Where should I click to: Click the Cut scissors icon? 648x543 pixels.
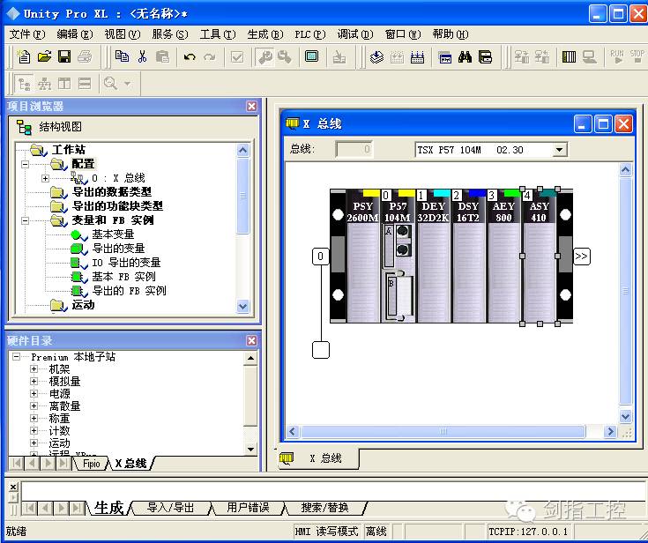click(x=142, y=56)
